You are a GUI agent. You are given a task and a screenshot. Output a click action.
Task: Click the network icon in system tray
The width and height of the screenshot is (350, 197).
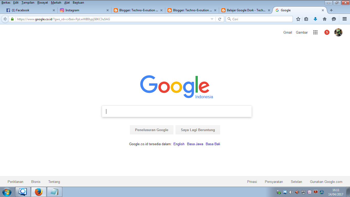[x=303, y=192]
